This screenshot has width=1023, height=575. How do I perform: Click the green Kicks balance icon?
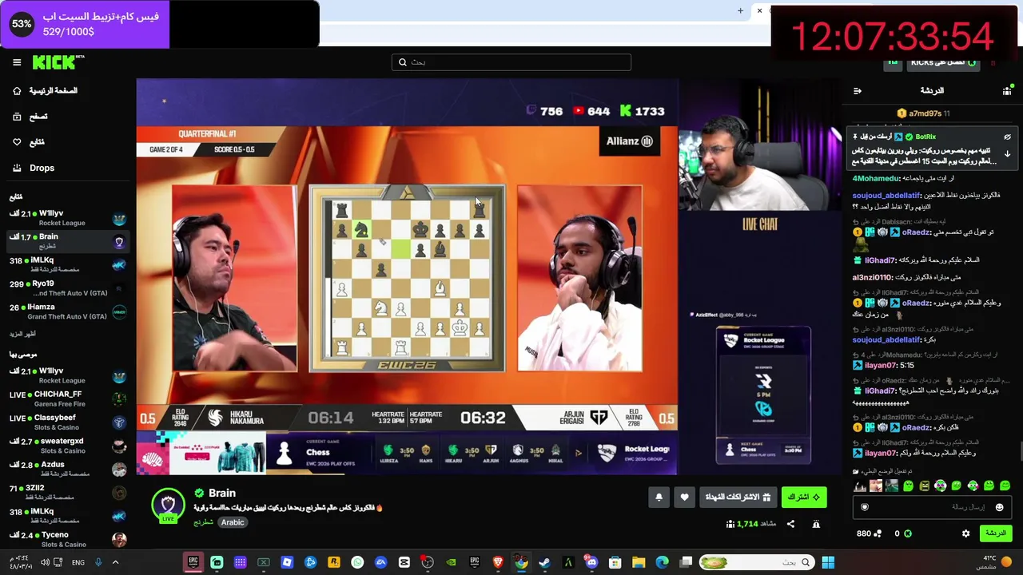[x=907, y=533]
